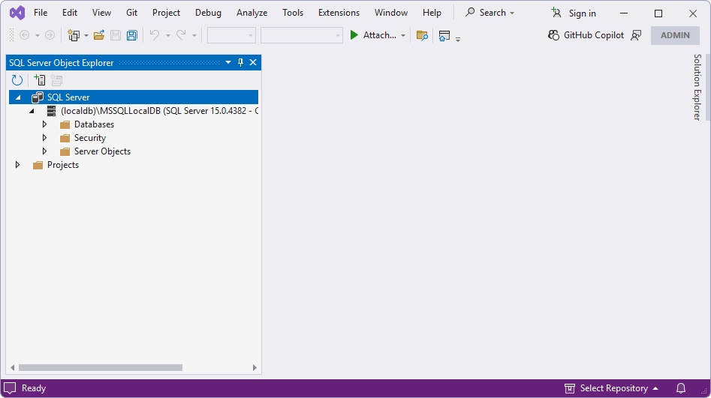Click the status bar output message icon
The width and height of the screenshot is (711, 398).
coord(10,388)
